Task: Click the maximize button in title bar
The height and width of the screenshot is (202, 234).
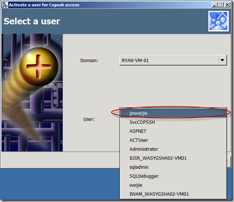Action: [x=221, y=5]
